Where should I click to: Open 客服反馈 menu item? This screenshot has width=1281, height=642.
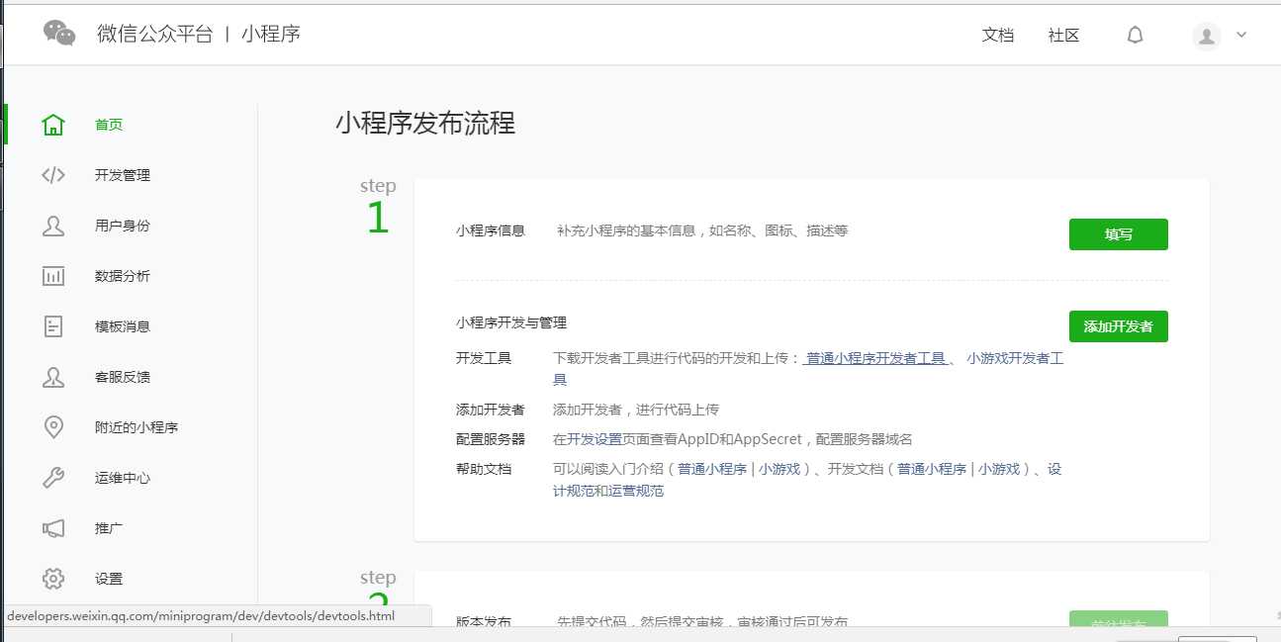point(123,377)
